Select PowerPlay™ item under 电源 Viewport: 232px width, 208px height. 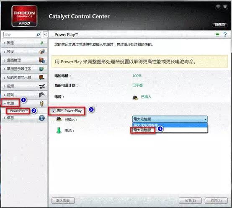click(x=19, y=111)
